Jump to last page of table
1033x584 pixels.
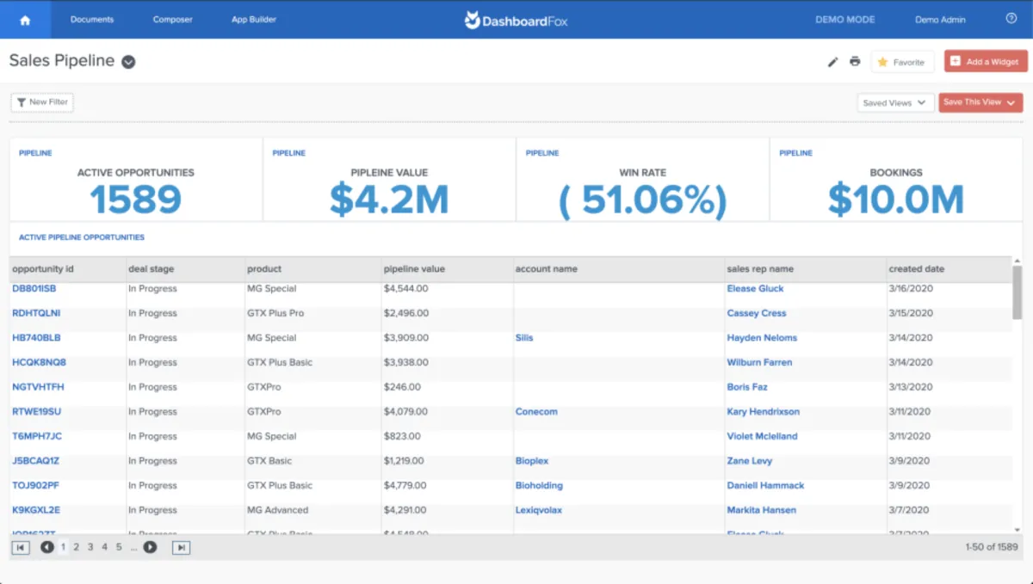point(181,547)
